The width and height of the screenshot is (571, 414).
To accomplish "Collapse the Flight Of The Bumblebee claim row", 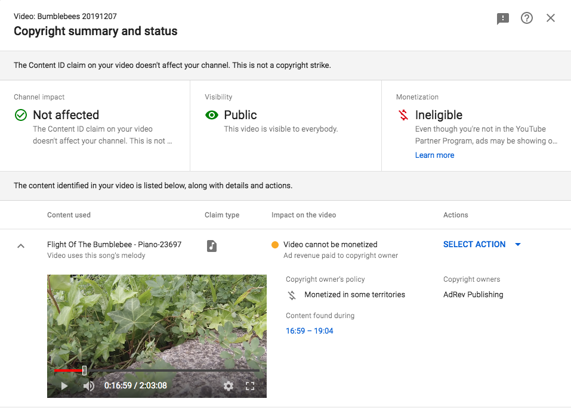I will [x=21, y=246].
